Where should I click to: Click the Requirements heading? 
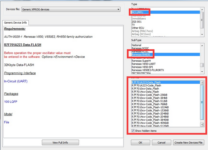click(x=15, y=29)
